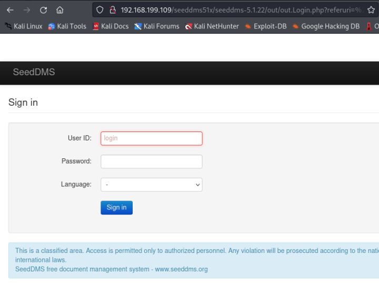Click the address bar URL text
The width and height of the screenshot is (379, 283).
pos(241,10)
